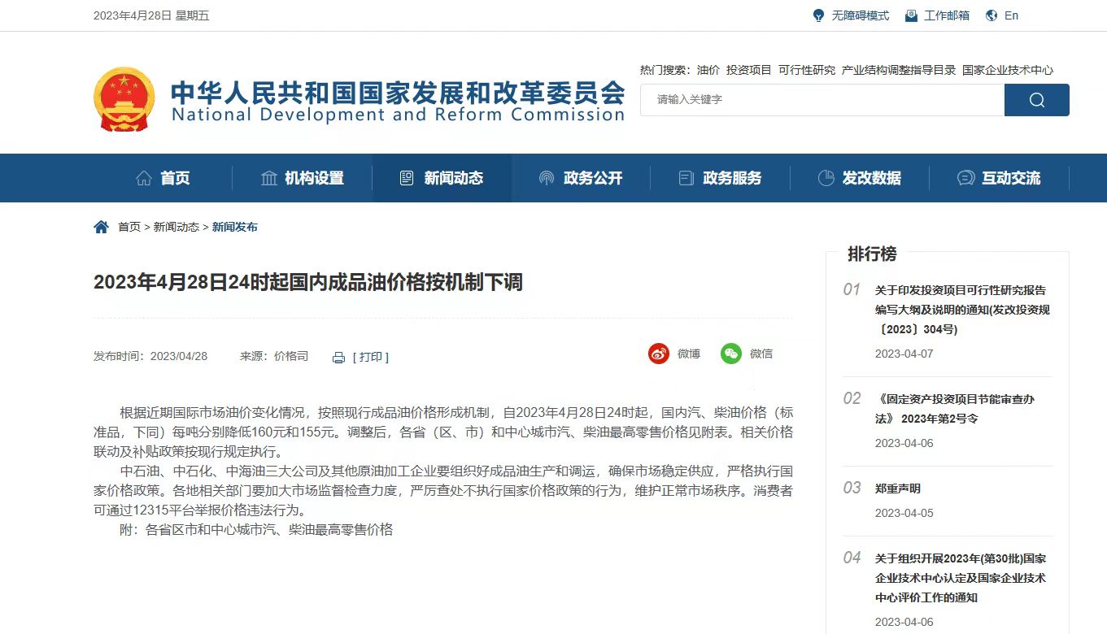Share via the green WeChat icon
This screenshot has height=634, width=1107.
point(731,354)
